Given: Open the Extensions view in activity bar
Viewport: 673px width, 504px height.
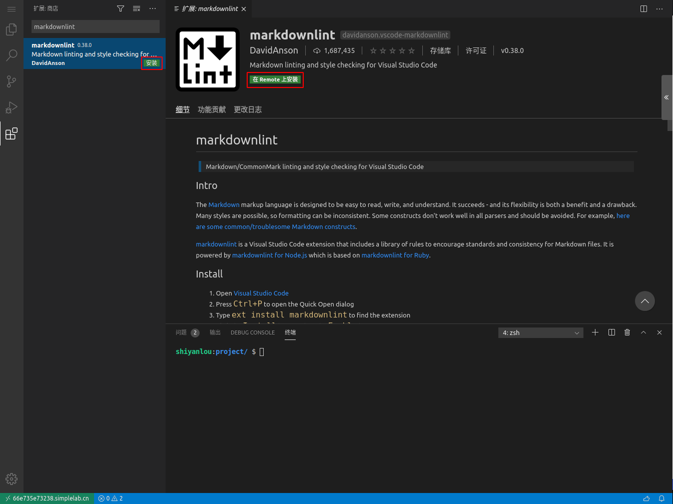Looking at the screenshot, I should point(12,133).
